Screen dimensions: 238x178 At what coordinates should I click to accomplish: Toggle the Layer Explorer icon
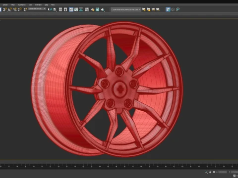[x=65, y=9]
